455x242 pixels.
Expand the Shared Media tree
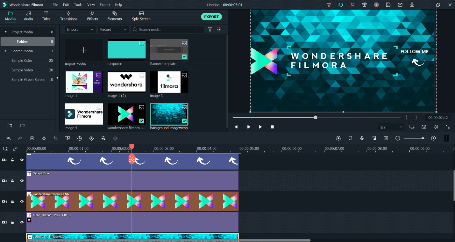pyautogui.click(x=5, y=51)
